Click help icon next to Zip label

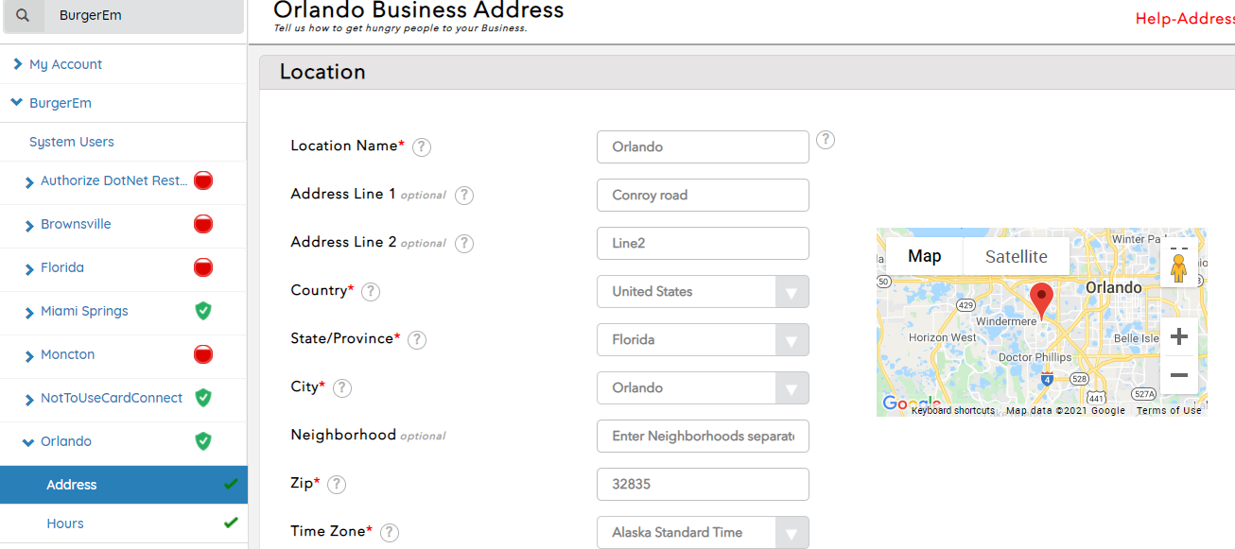coord(337,485)
